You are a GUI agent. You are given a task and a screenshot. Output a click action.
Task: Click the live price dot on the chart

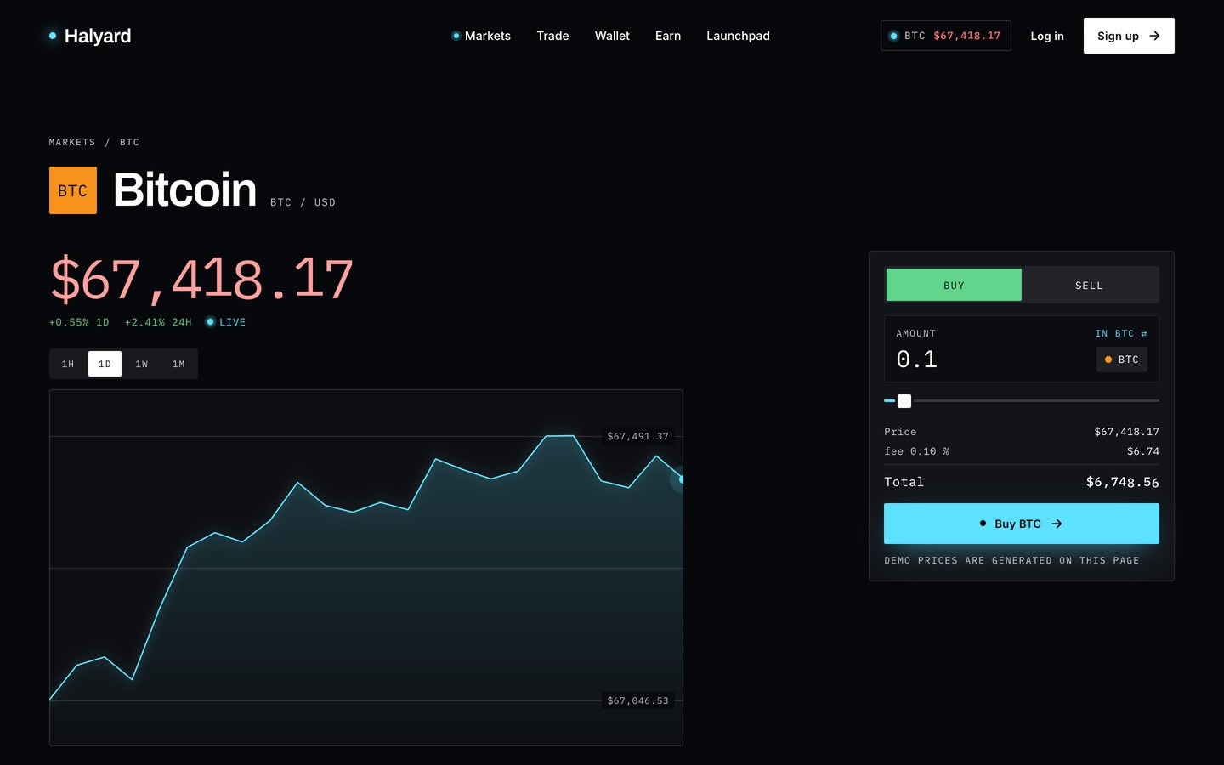pyautogui.click(x=681, y=479)
